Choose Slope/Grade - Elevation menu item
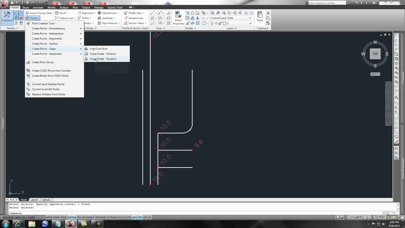 point(106,59)
